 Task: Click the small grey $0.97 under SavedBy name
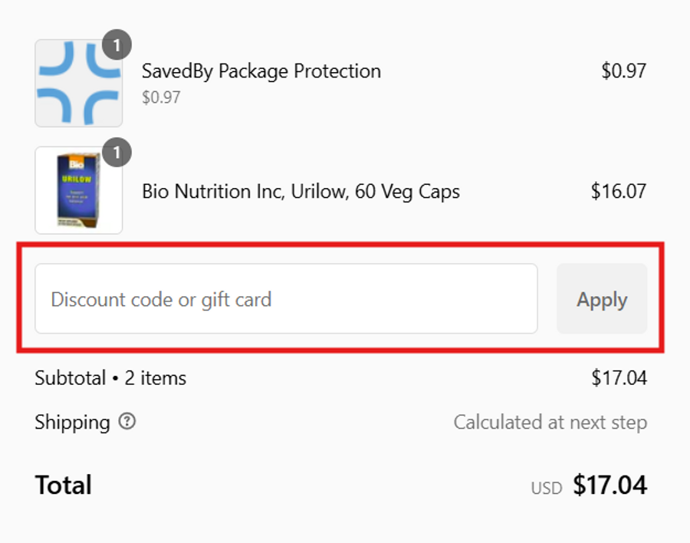[x=161, y=97]
